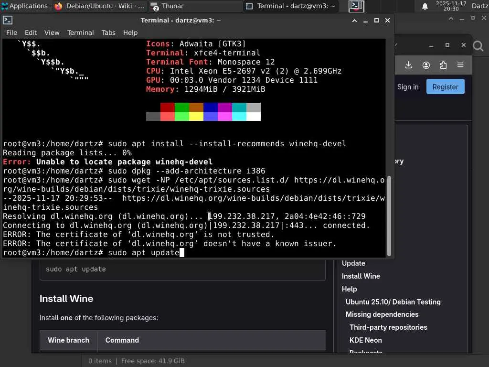
Task: Go to Install Wine in the wiki sidebar
Action: [x=361, y=276]
